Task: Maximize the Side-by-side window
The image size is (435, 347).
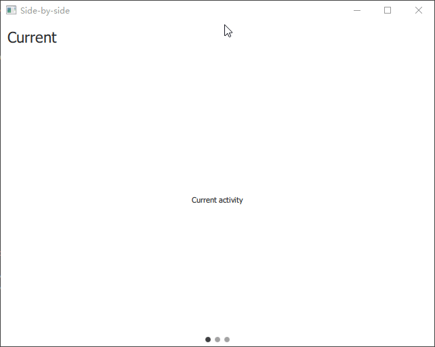Action: 388,10
